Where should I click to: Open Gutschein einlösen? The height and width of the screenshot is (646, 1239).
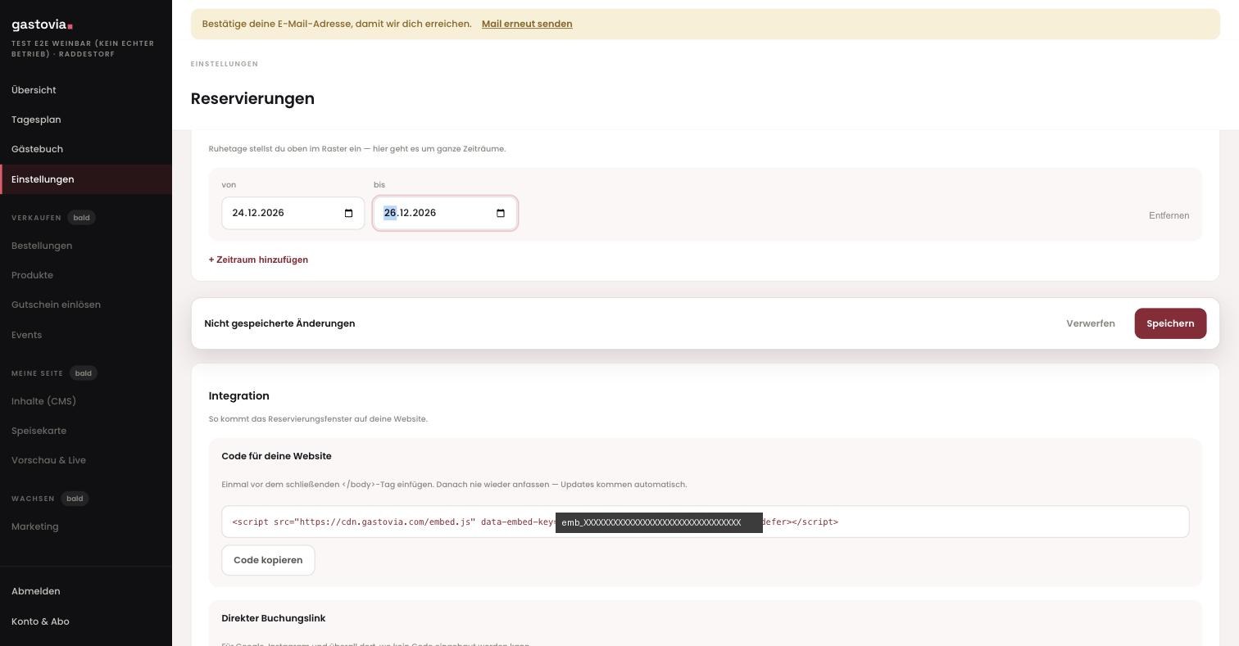[56, 305]
